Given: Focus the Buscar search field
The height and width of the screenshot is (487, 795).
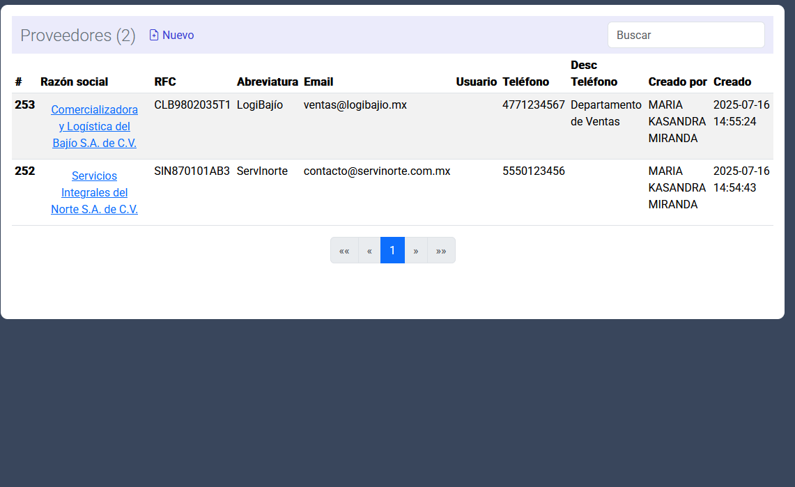Looking at the screenshot, I should (x=686, y=35).
